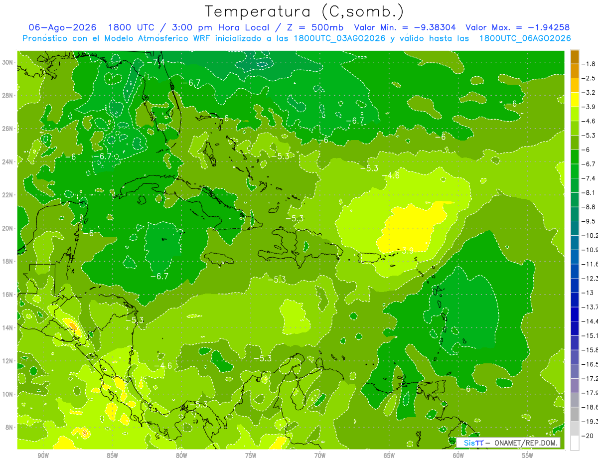Click the -2.5 value on the colorbar
Viewport: 598px width, 462px height.
pyautogui.click(x=589, y=78)
